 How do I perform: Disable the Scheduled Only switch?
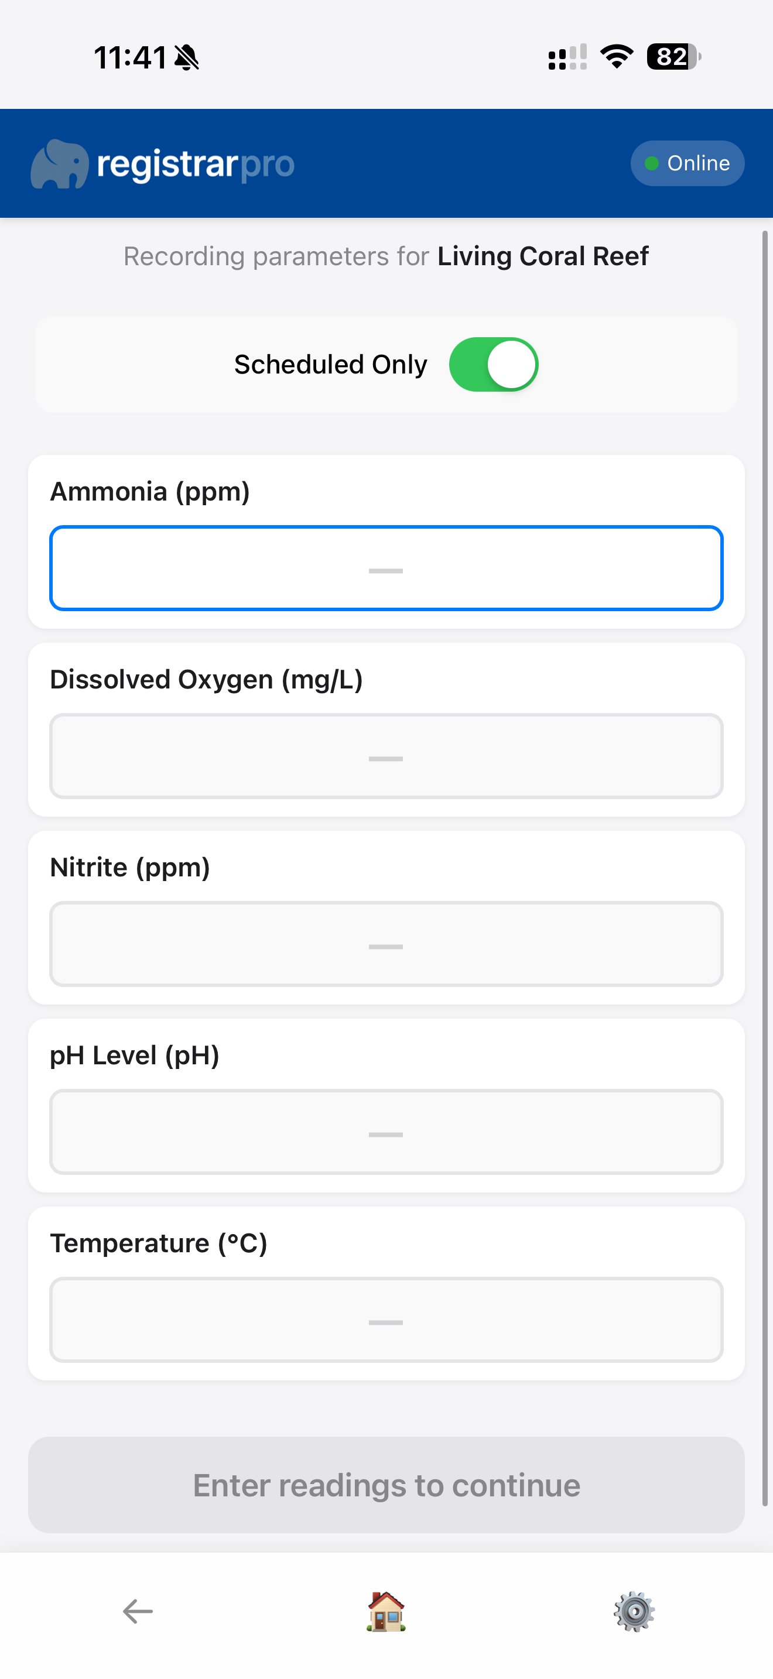(x=494, y=364)
